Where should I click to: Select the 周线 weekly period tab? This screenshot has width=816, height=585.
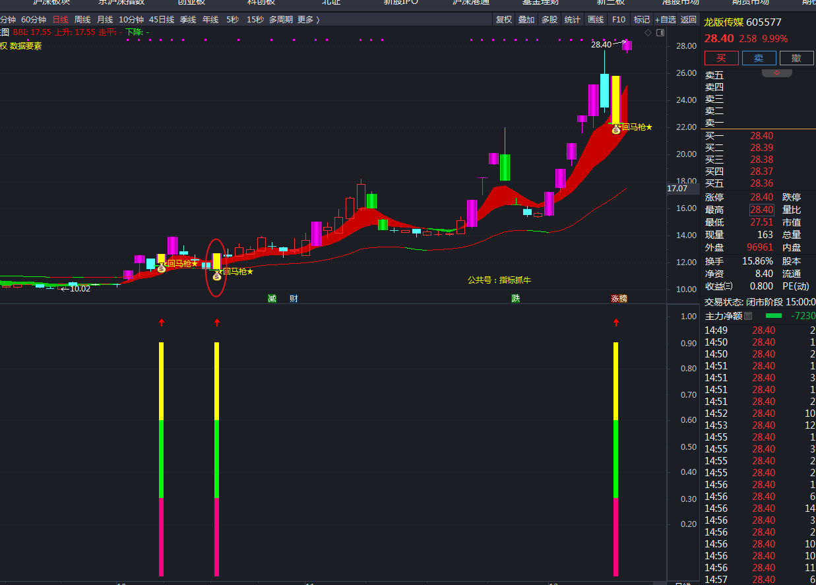[x=82, y=20]
